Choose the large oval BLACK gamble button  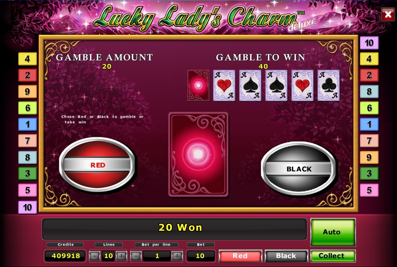click(298, 169)
